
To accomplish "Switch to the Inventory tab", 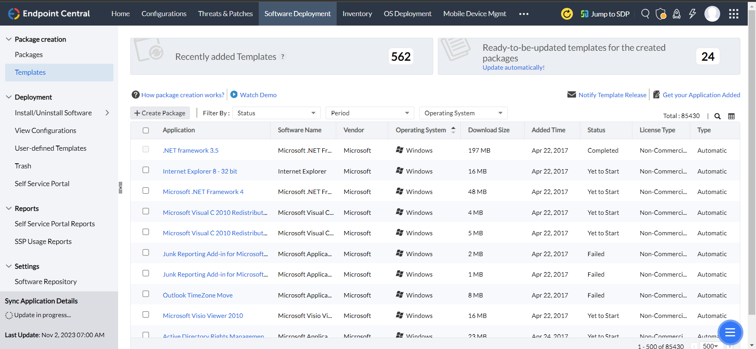I will pyautogui.click(x=357, y=14).
